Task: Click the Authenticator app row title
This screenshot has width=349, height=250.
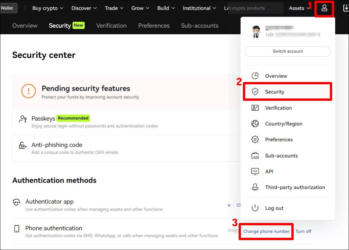Action: coord(49,202)
